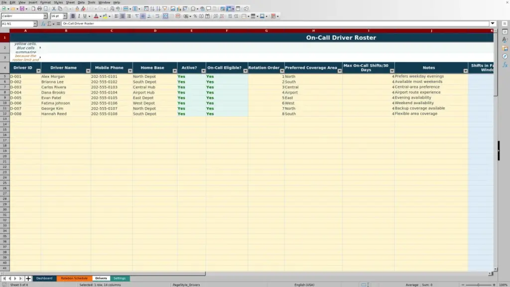Image resolution: width=510 pixels, height=287 pixels.
Task: Open the Notes column filter dropdown
Action: [x=466, y=71]
